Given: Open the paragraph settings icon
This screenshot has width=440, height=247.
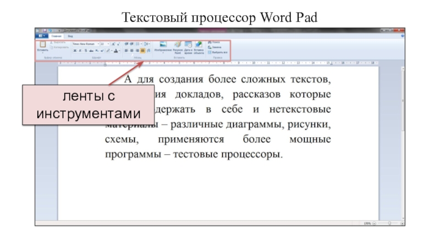Looking at the screenshot, I should point(148,50).
